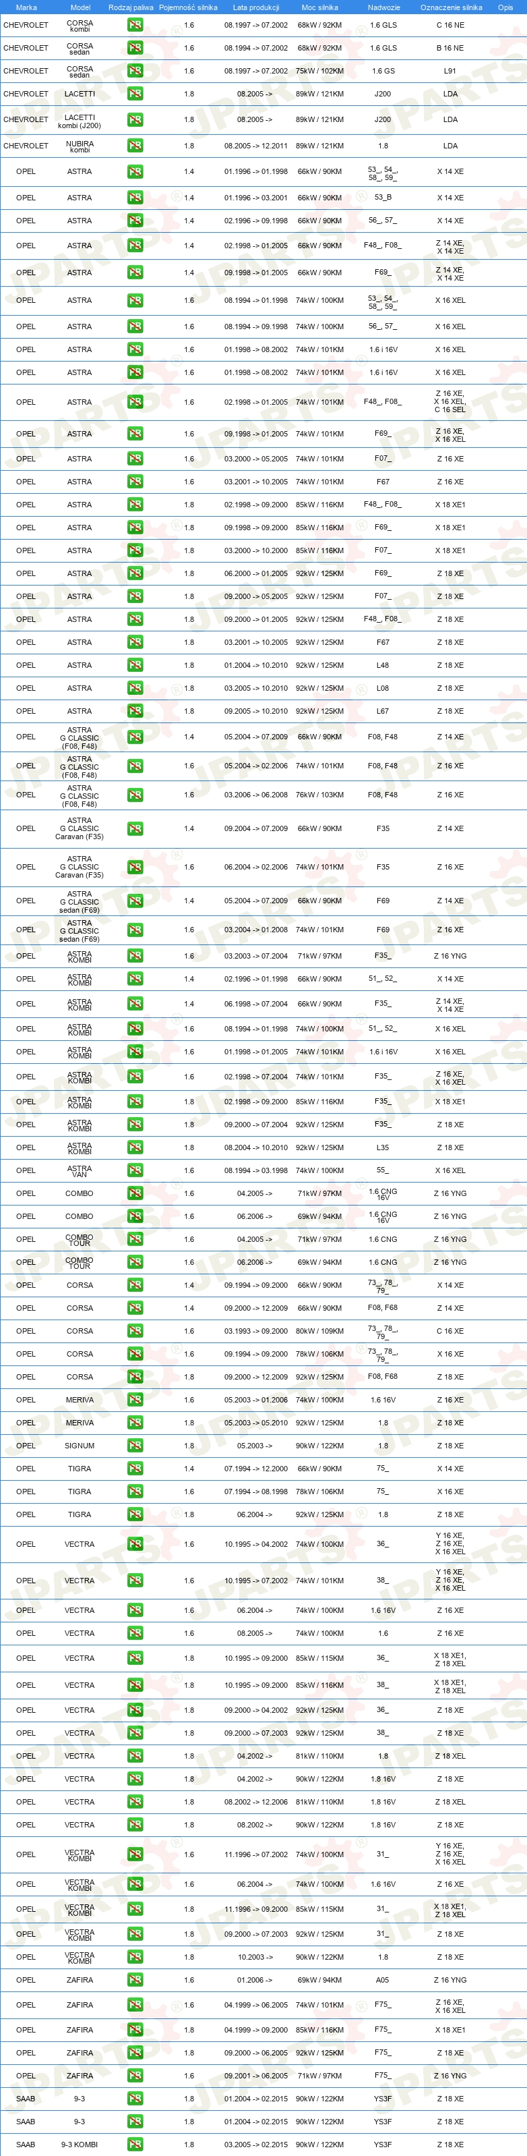This screenshot has width=527, height=2156.
Task: Select body cell L35
Action: [382, 1147]
